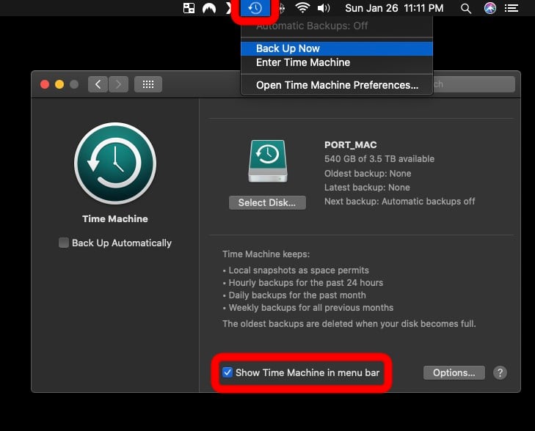Screen dimensions: 535x431
Task: Click Automatic Backups: Off status entry
Action: [x=337, y=26]
